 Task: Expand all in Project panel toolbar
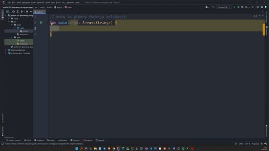pos(18,12)
